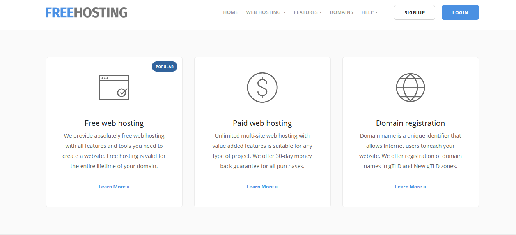Click the FreeHosting logo

[x=86, y=12]
